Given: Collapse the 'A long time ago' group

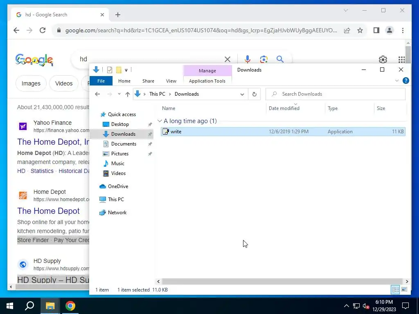Looking at the screenshot, I should pos(160,121).
